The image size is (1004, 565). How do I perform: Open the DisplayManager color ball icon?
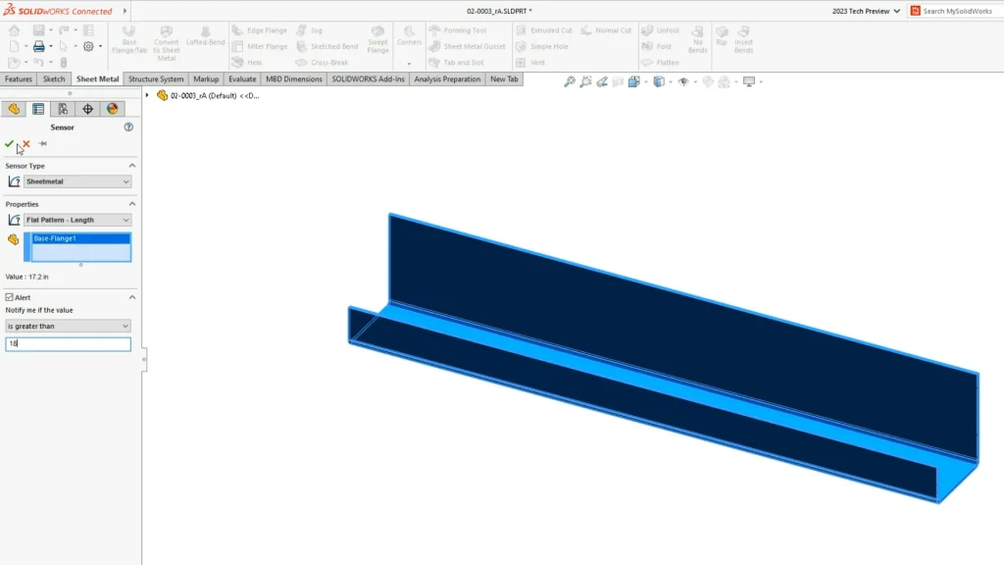tap(112, 109)
